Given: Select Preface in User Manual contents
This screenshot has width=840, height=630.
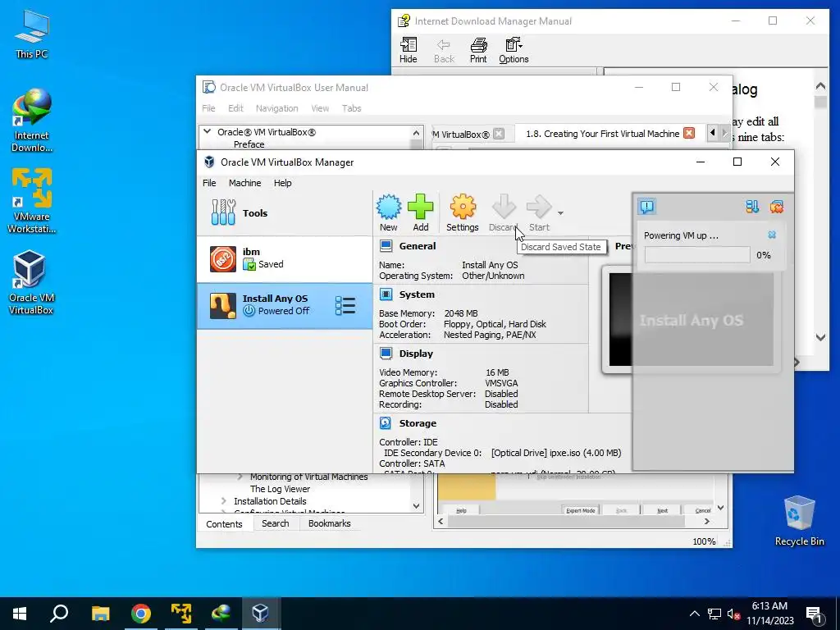Looking at the screenshot, I should click(249, 144).
